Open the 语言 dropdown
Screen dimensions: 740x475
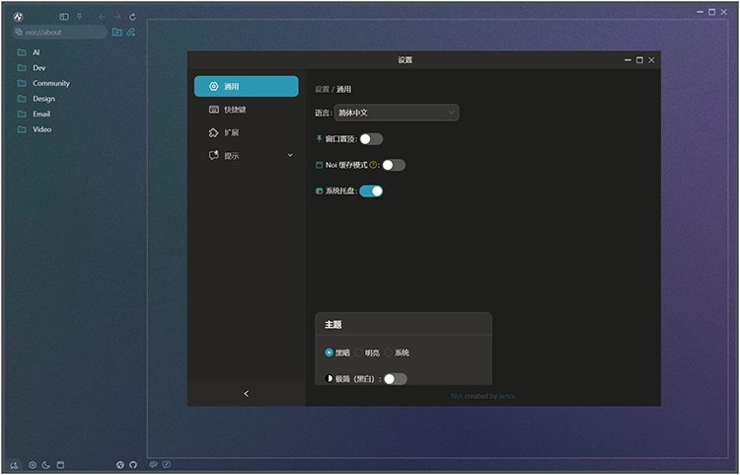397,113
